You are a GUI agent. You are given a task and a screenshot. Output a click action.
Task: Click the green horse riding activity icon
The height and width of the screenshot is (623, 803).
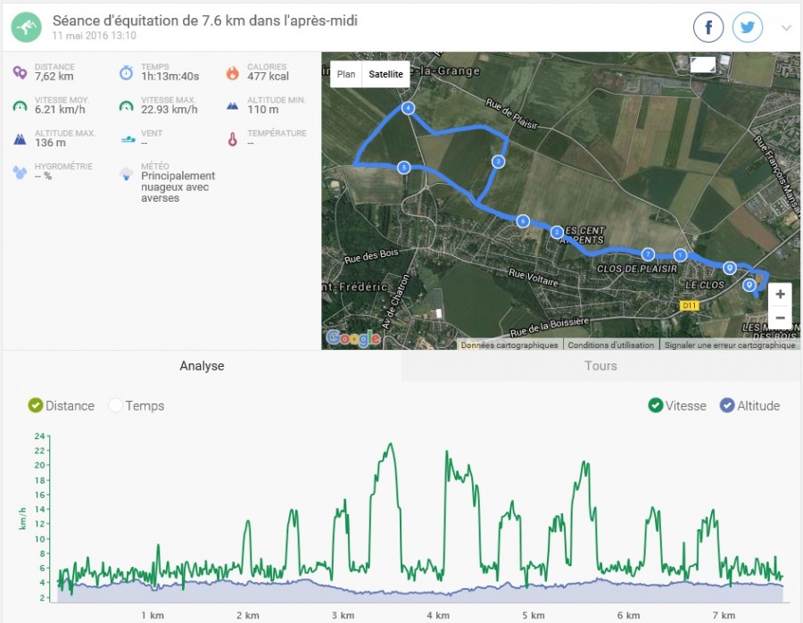[26, 27]
